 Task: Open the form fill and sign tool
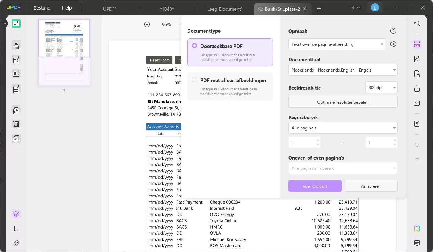(16, 89)
